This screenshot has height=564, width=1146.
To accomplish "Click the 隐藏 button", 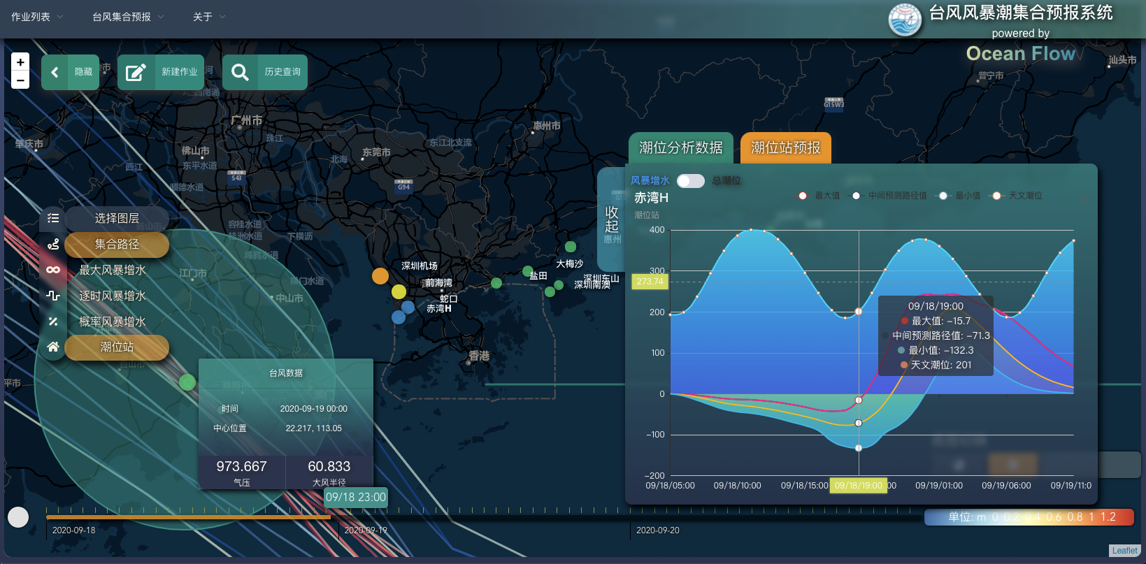I will 70,72.
